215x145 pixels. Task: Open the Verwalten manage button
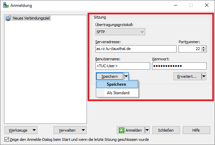coord(70,130)
